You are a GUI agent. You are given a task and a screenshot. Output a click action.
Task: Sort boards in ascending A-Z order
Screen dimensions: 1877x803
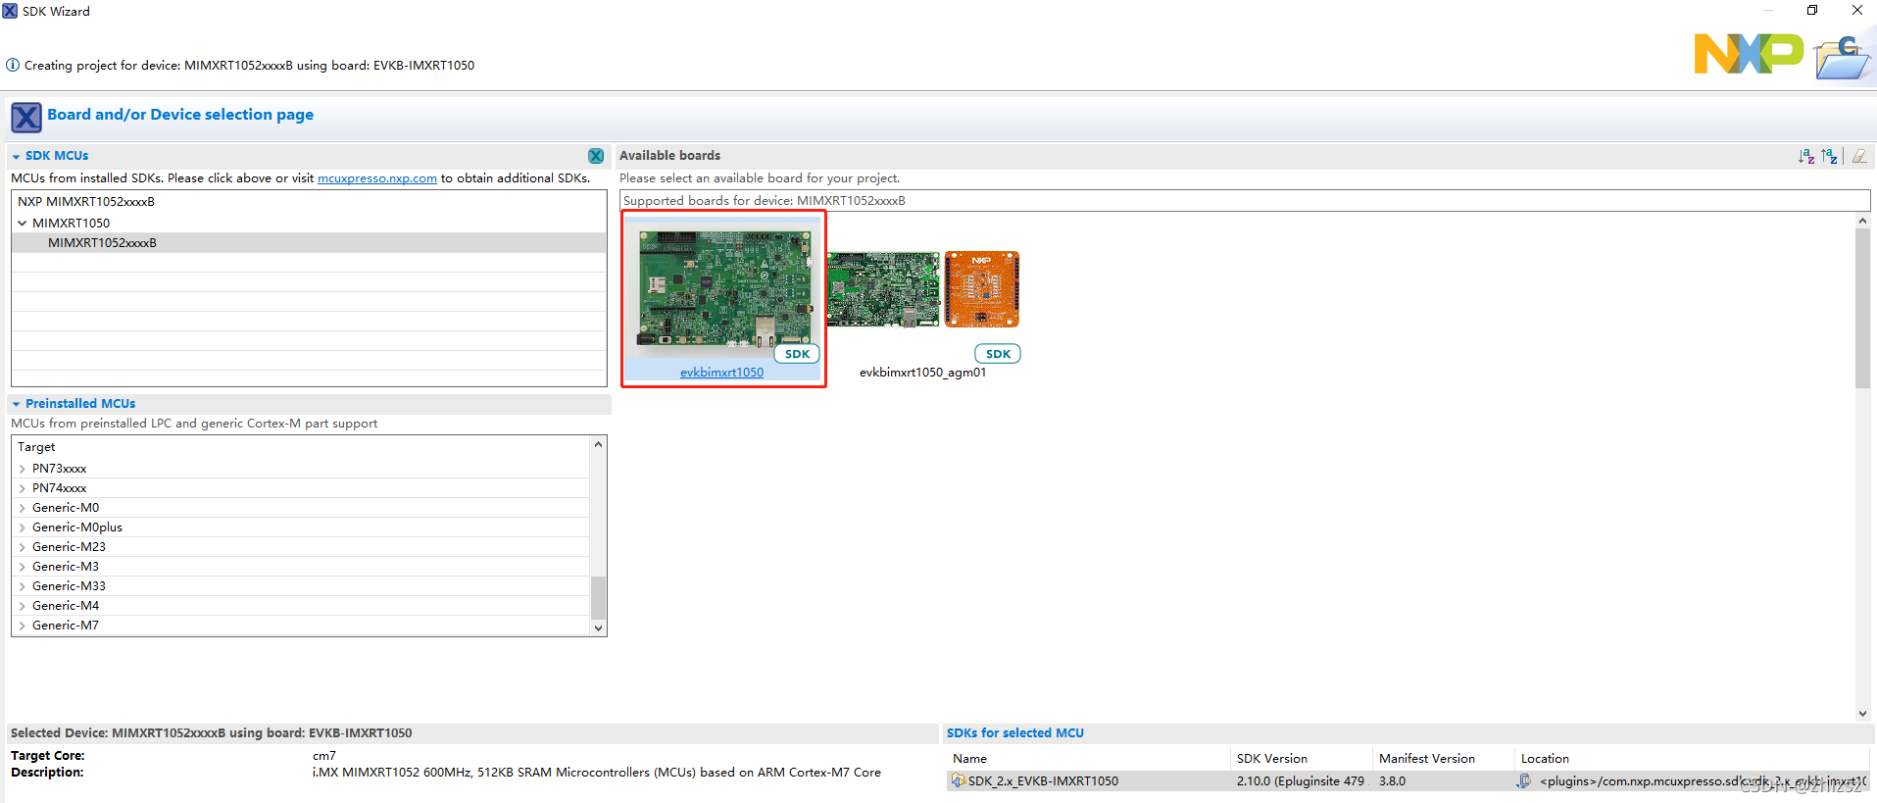[x=1806, y=156]
